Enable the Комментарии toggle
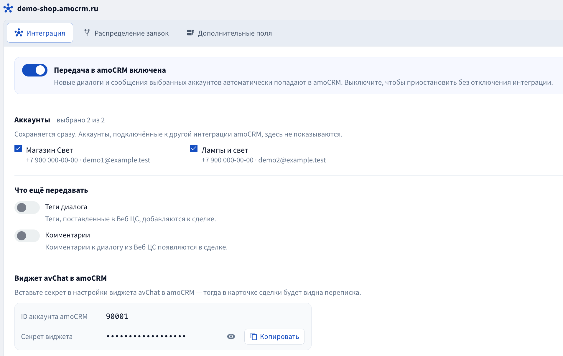This screenshot has height=356, width=563. (x=27, y=236)
